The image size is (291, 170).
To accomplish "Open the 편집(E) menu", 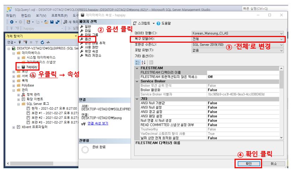I will click(x=26, y=16).
